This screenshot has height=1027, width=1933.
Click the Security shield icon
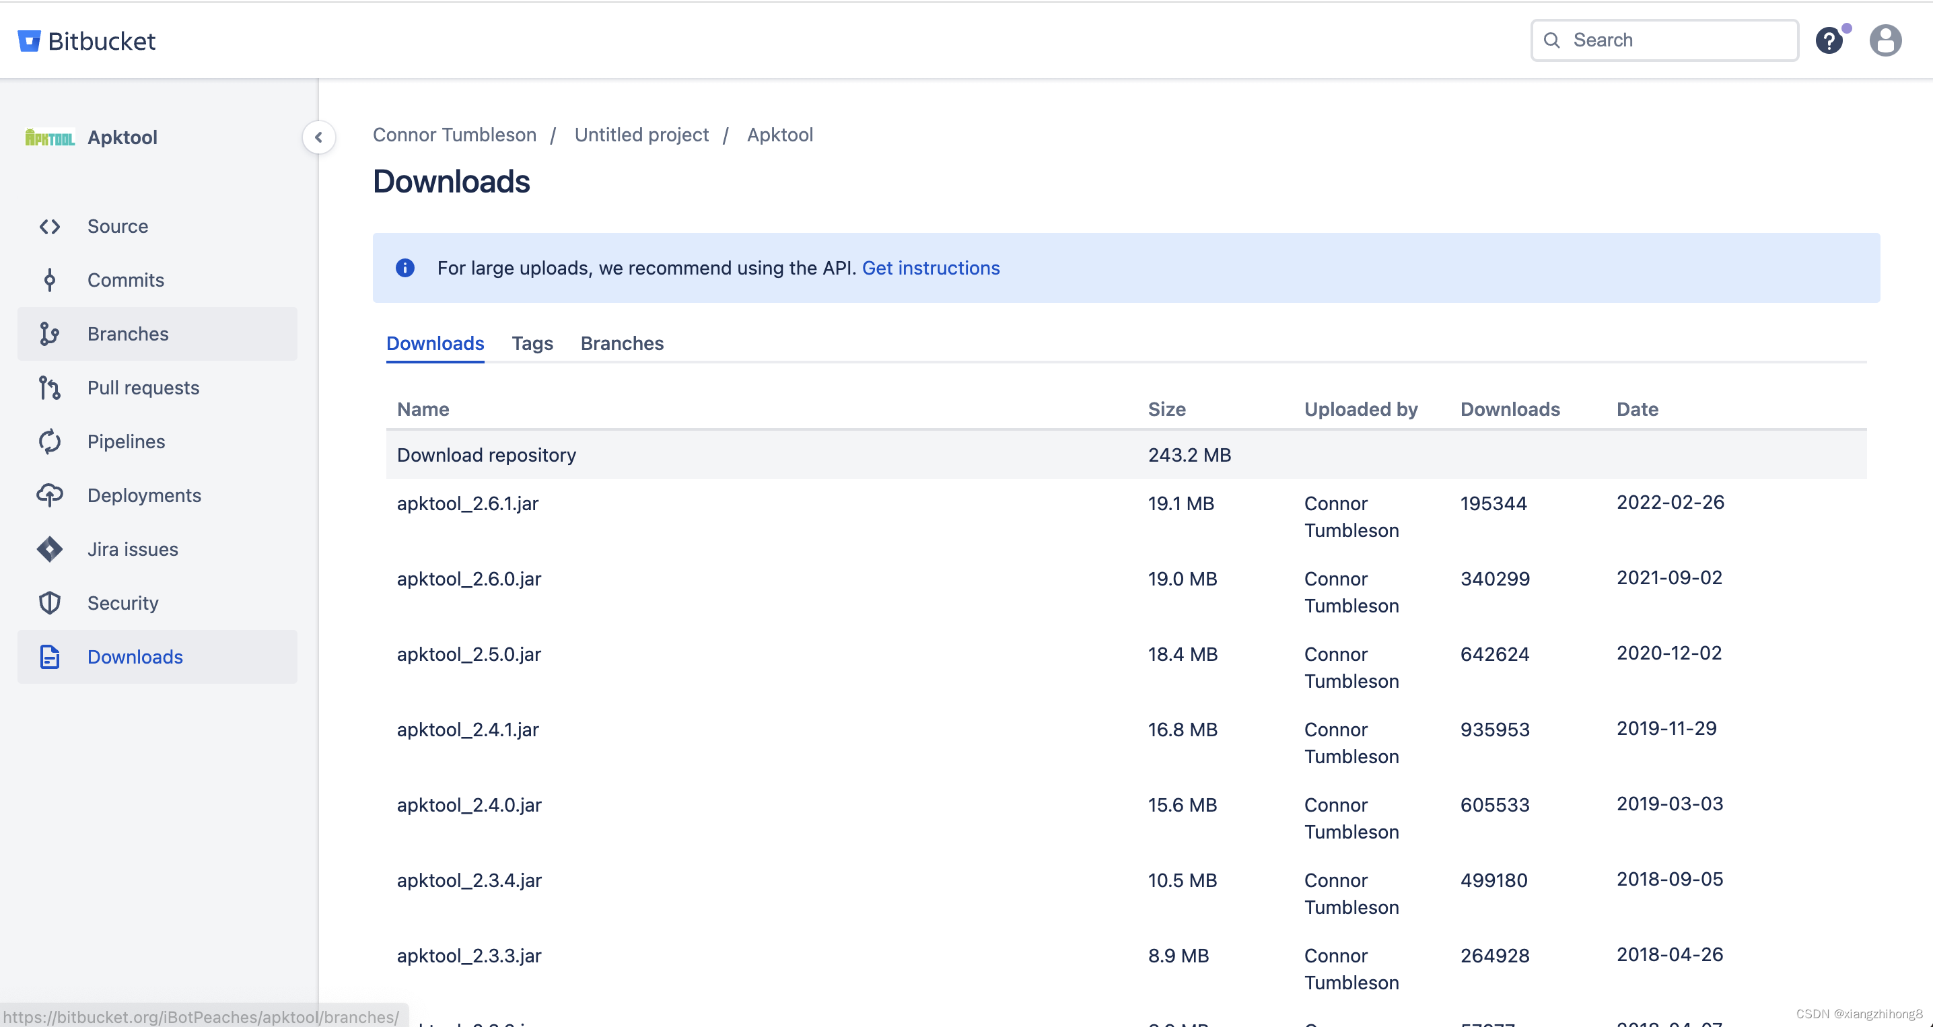point(50,603)
